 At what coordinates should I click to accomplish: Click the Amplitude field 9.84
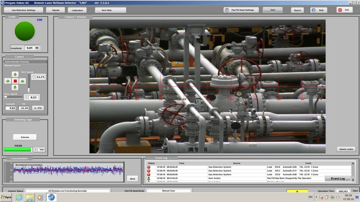coord(29,48)
